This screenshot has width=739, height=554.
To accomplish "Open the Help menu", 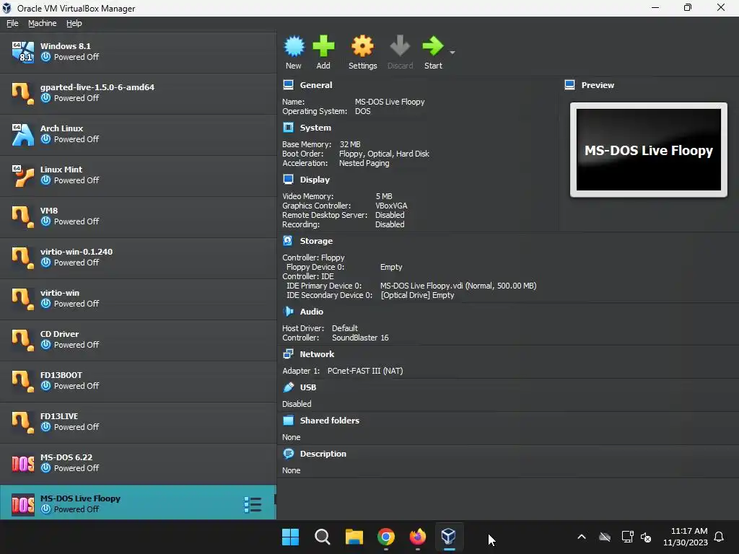I will (74, 23).
